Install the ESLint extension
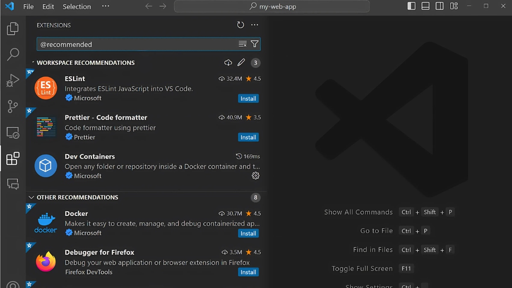The image size is (512, 288). pyautogui.click(x=248, y=99)
